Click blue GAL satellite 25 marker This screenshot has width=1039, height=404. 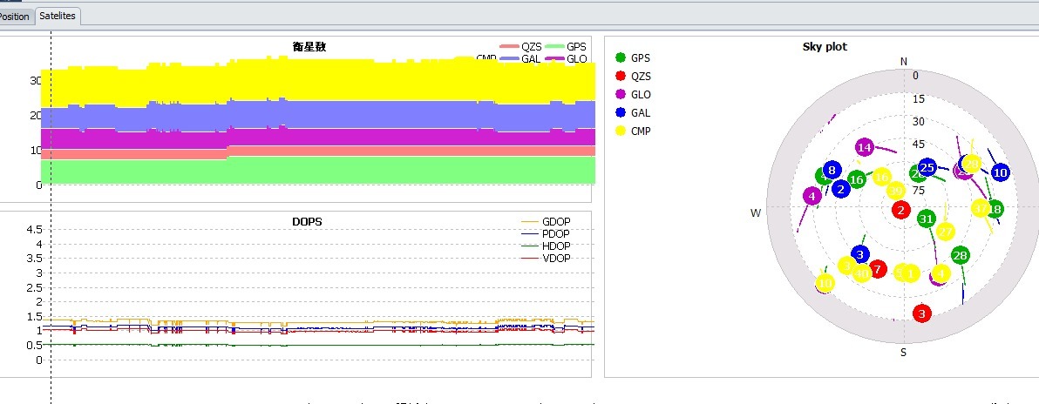coord(927,167)
